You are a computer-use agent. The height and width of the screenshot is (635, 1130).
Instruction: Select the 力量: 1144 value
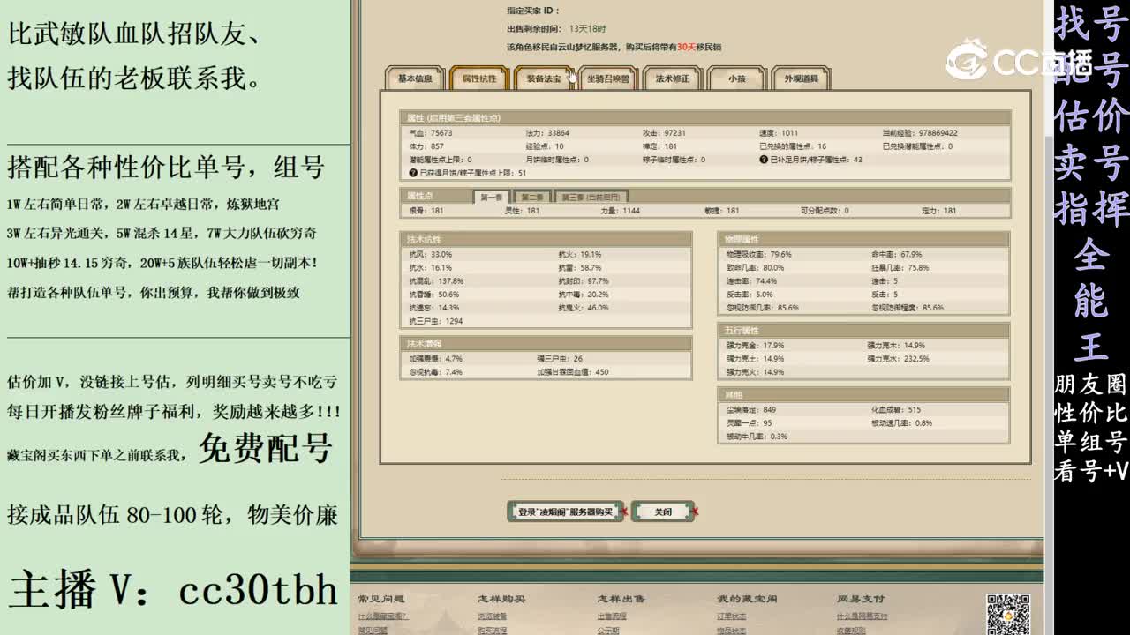pos(621,211)
